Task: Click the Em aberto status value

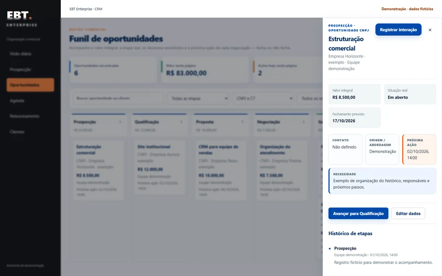Action: [x=398, y=97]
